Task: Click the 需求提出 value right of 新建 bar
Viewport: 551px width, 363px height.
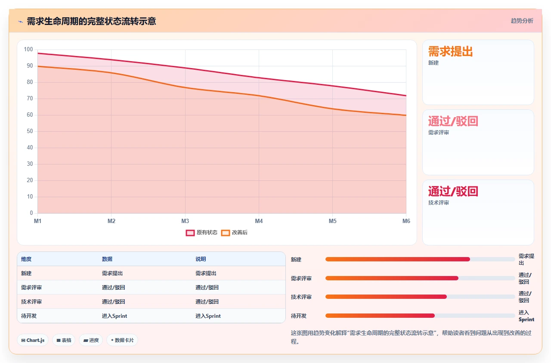Action: [526, 259]
